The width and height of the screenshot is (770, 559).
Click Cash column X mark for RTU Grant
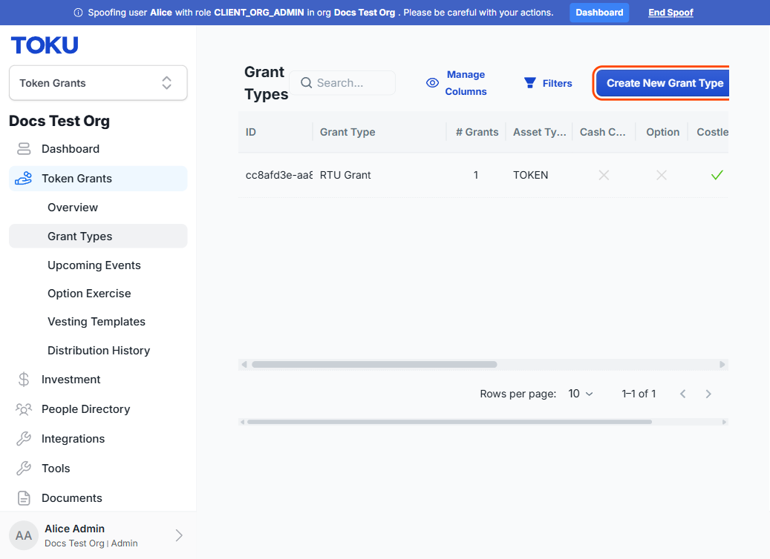pyautogui.click(x=604, y=175)
